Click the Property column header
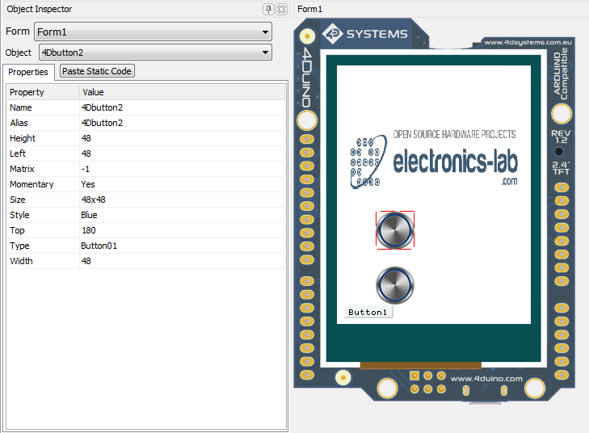589x433 pixels. click(43, 92)
